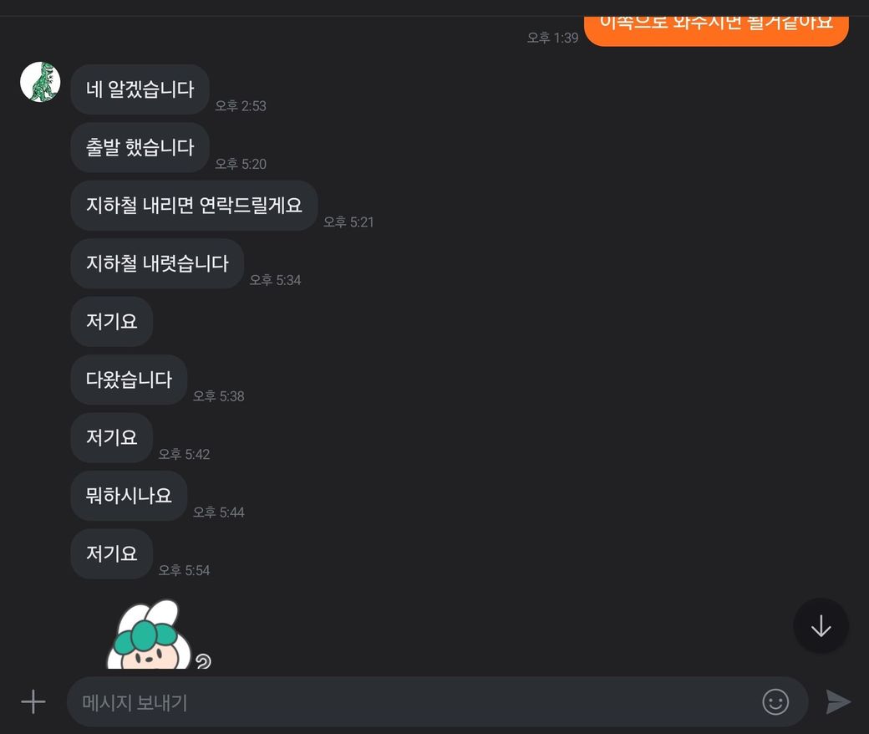Jump to latest with down-arrow button

[821, 626]
